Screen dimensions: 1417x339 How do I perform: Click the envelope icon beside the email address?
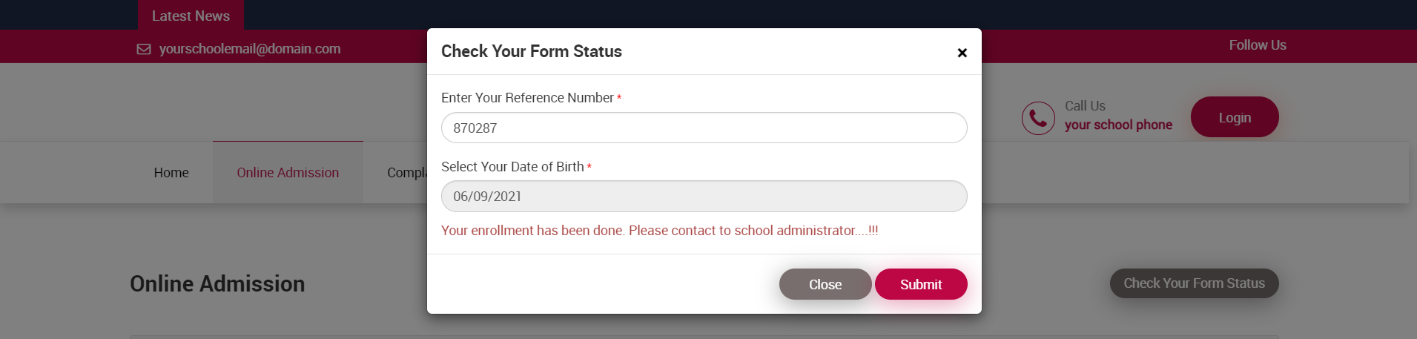(x=144, y=49)
